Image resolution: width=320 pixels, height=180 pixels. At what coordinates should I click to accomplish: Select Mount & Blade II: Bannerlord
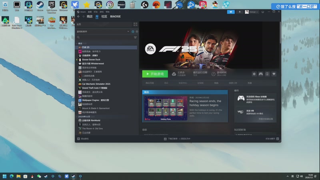coord(106,108)
